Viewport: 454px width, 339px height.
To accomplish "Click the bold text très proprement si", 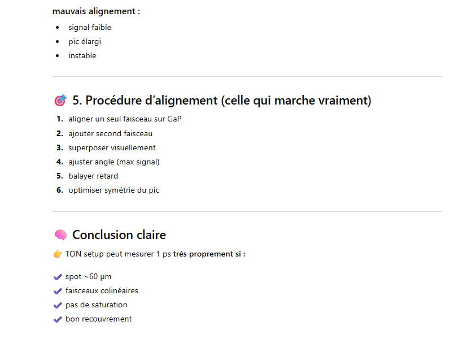I will click(209, 254).
